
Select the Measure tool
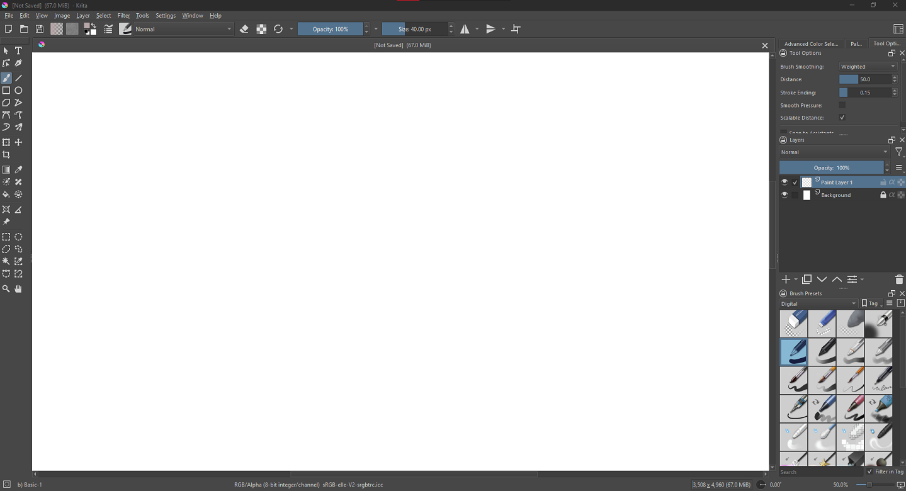point(18,210)
